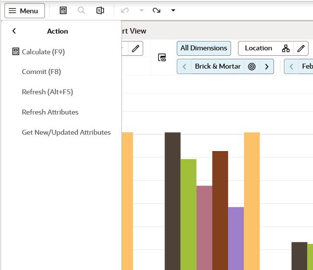
Task: Click the Find magnifier toolbar icon
Action: [81, 10]
